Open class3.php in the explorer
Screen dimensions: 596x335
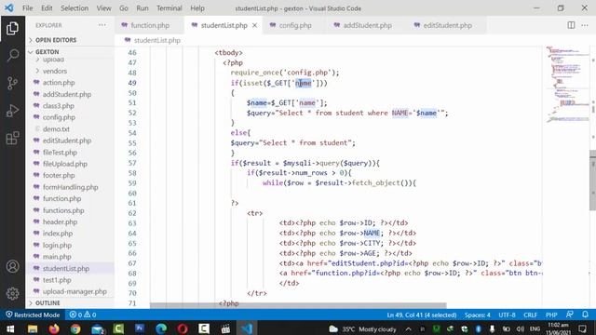click(58, 105)
